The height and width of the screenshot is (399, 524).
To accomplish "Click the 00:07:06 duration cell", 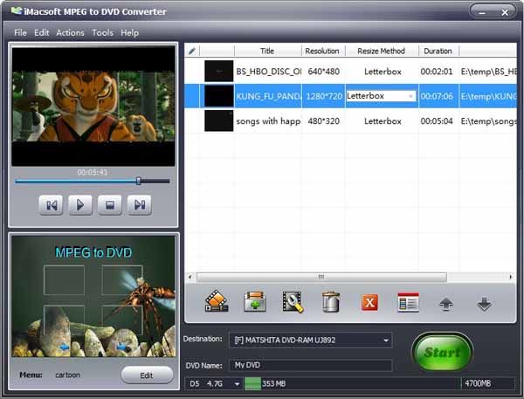I will [437, 97].
